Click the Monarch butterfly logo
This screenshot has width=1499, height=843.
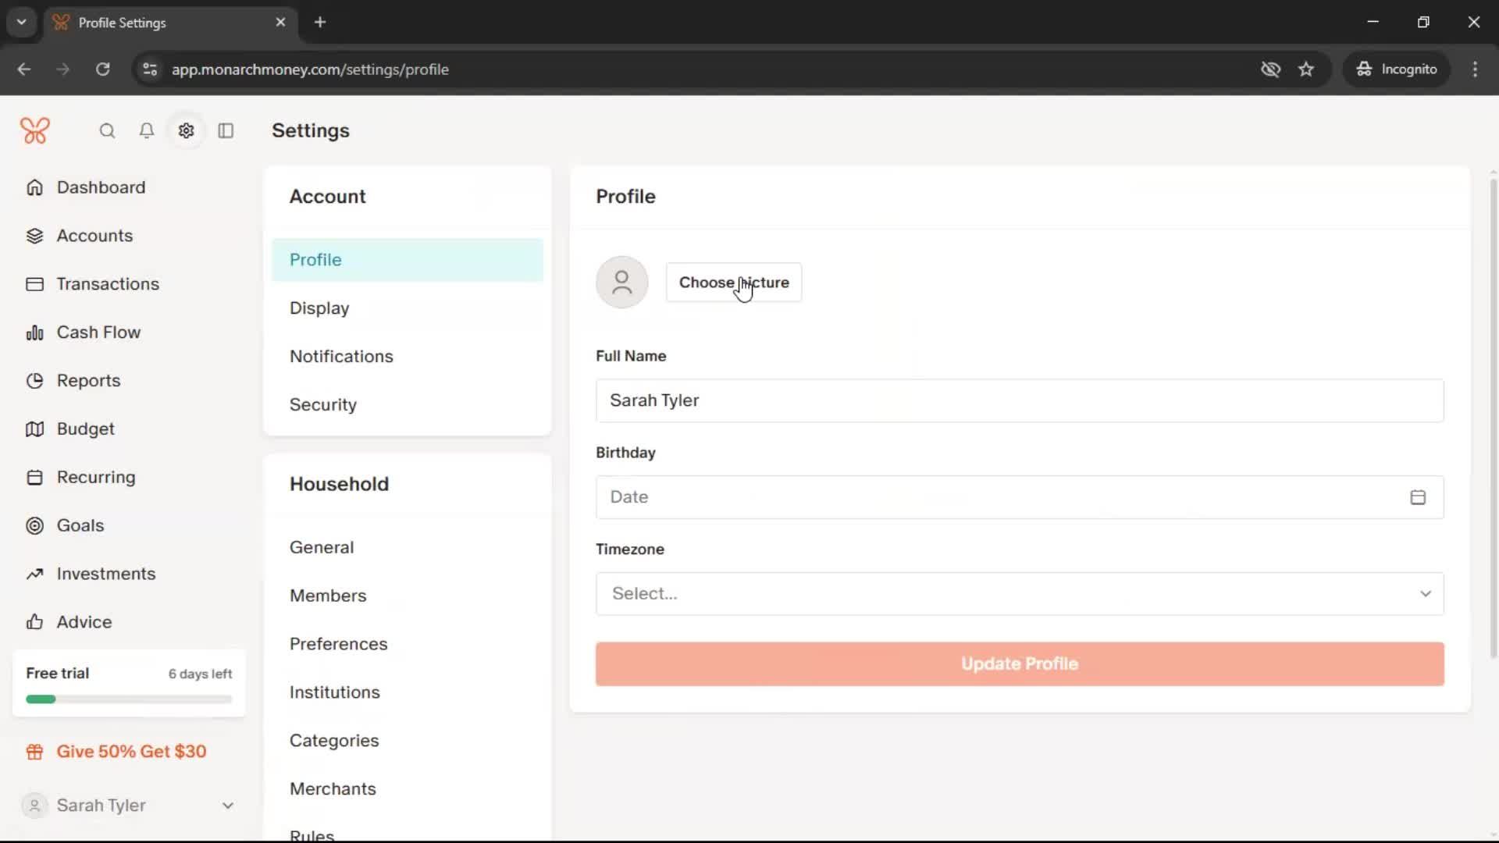click(34, 130)
